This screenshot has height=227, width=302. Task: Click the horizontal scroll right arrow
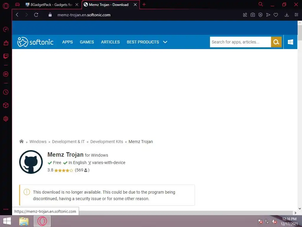[x=296, y=213]
